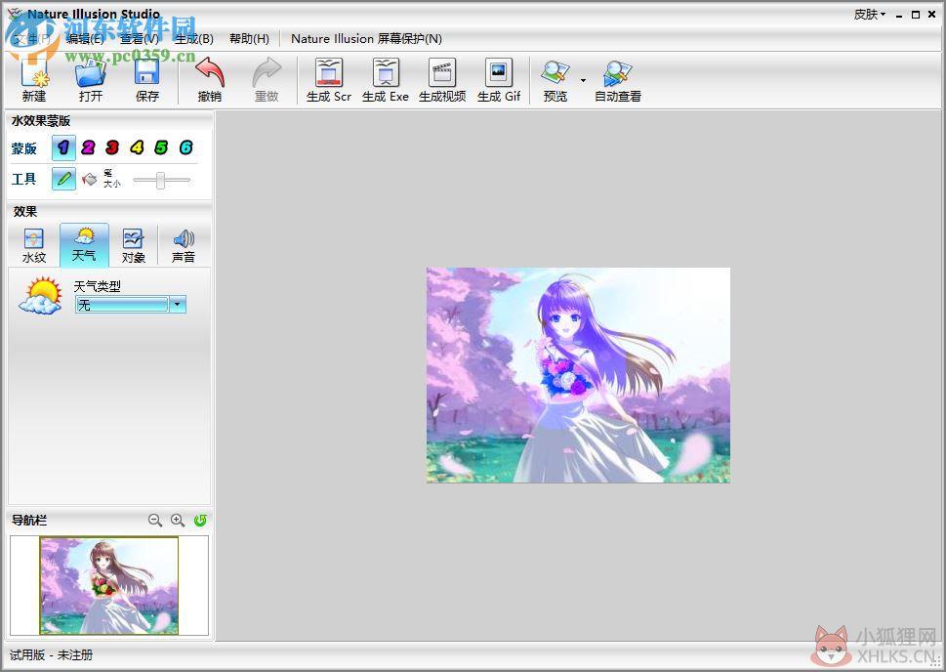Click the anime girl image on canvas
The width and height of the screenshot is (946, 672).
pos(578,375)
